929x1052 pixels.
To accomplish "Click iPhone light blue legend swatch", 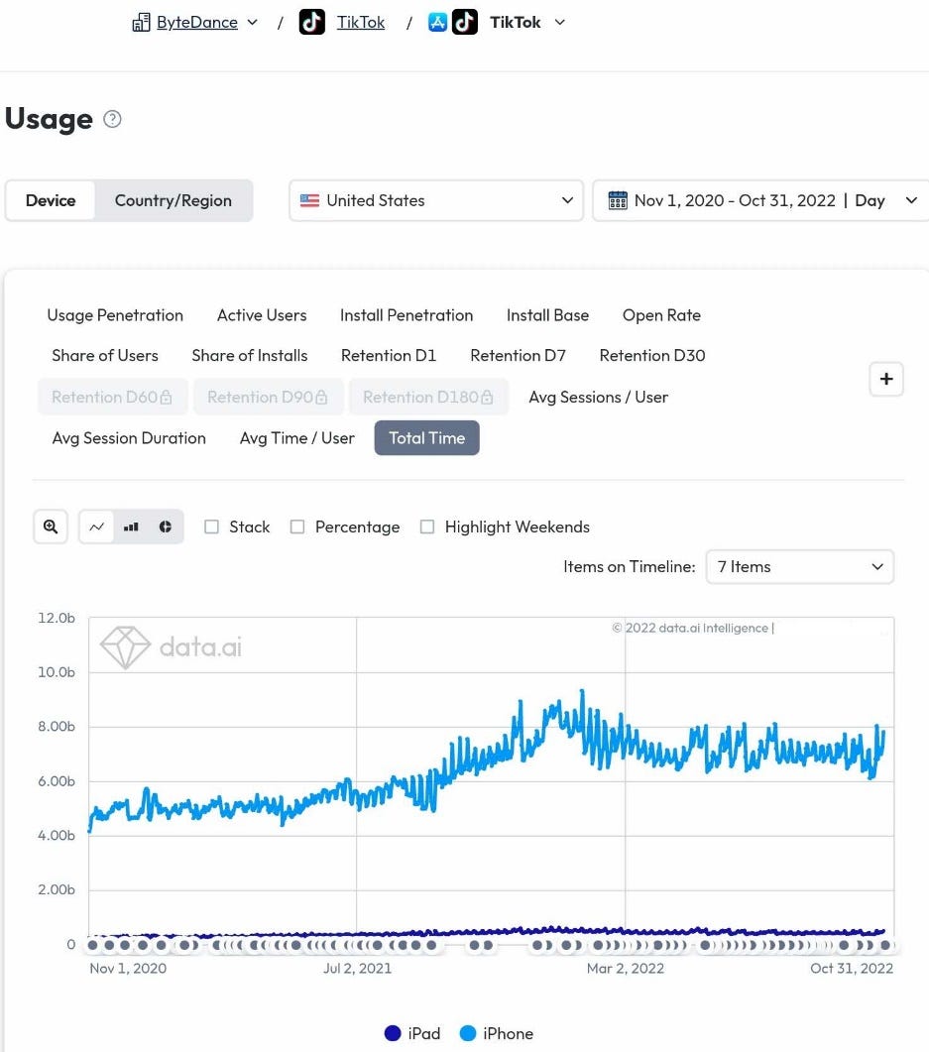I will (468, 1033).
